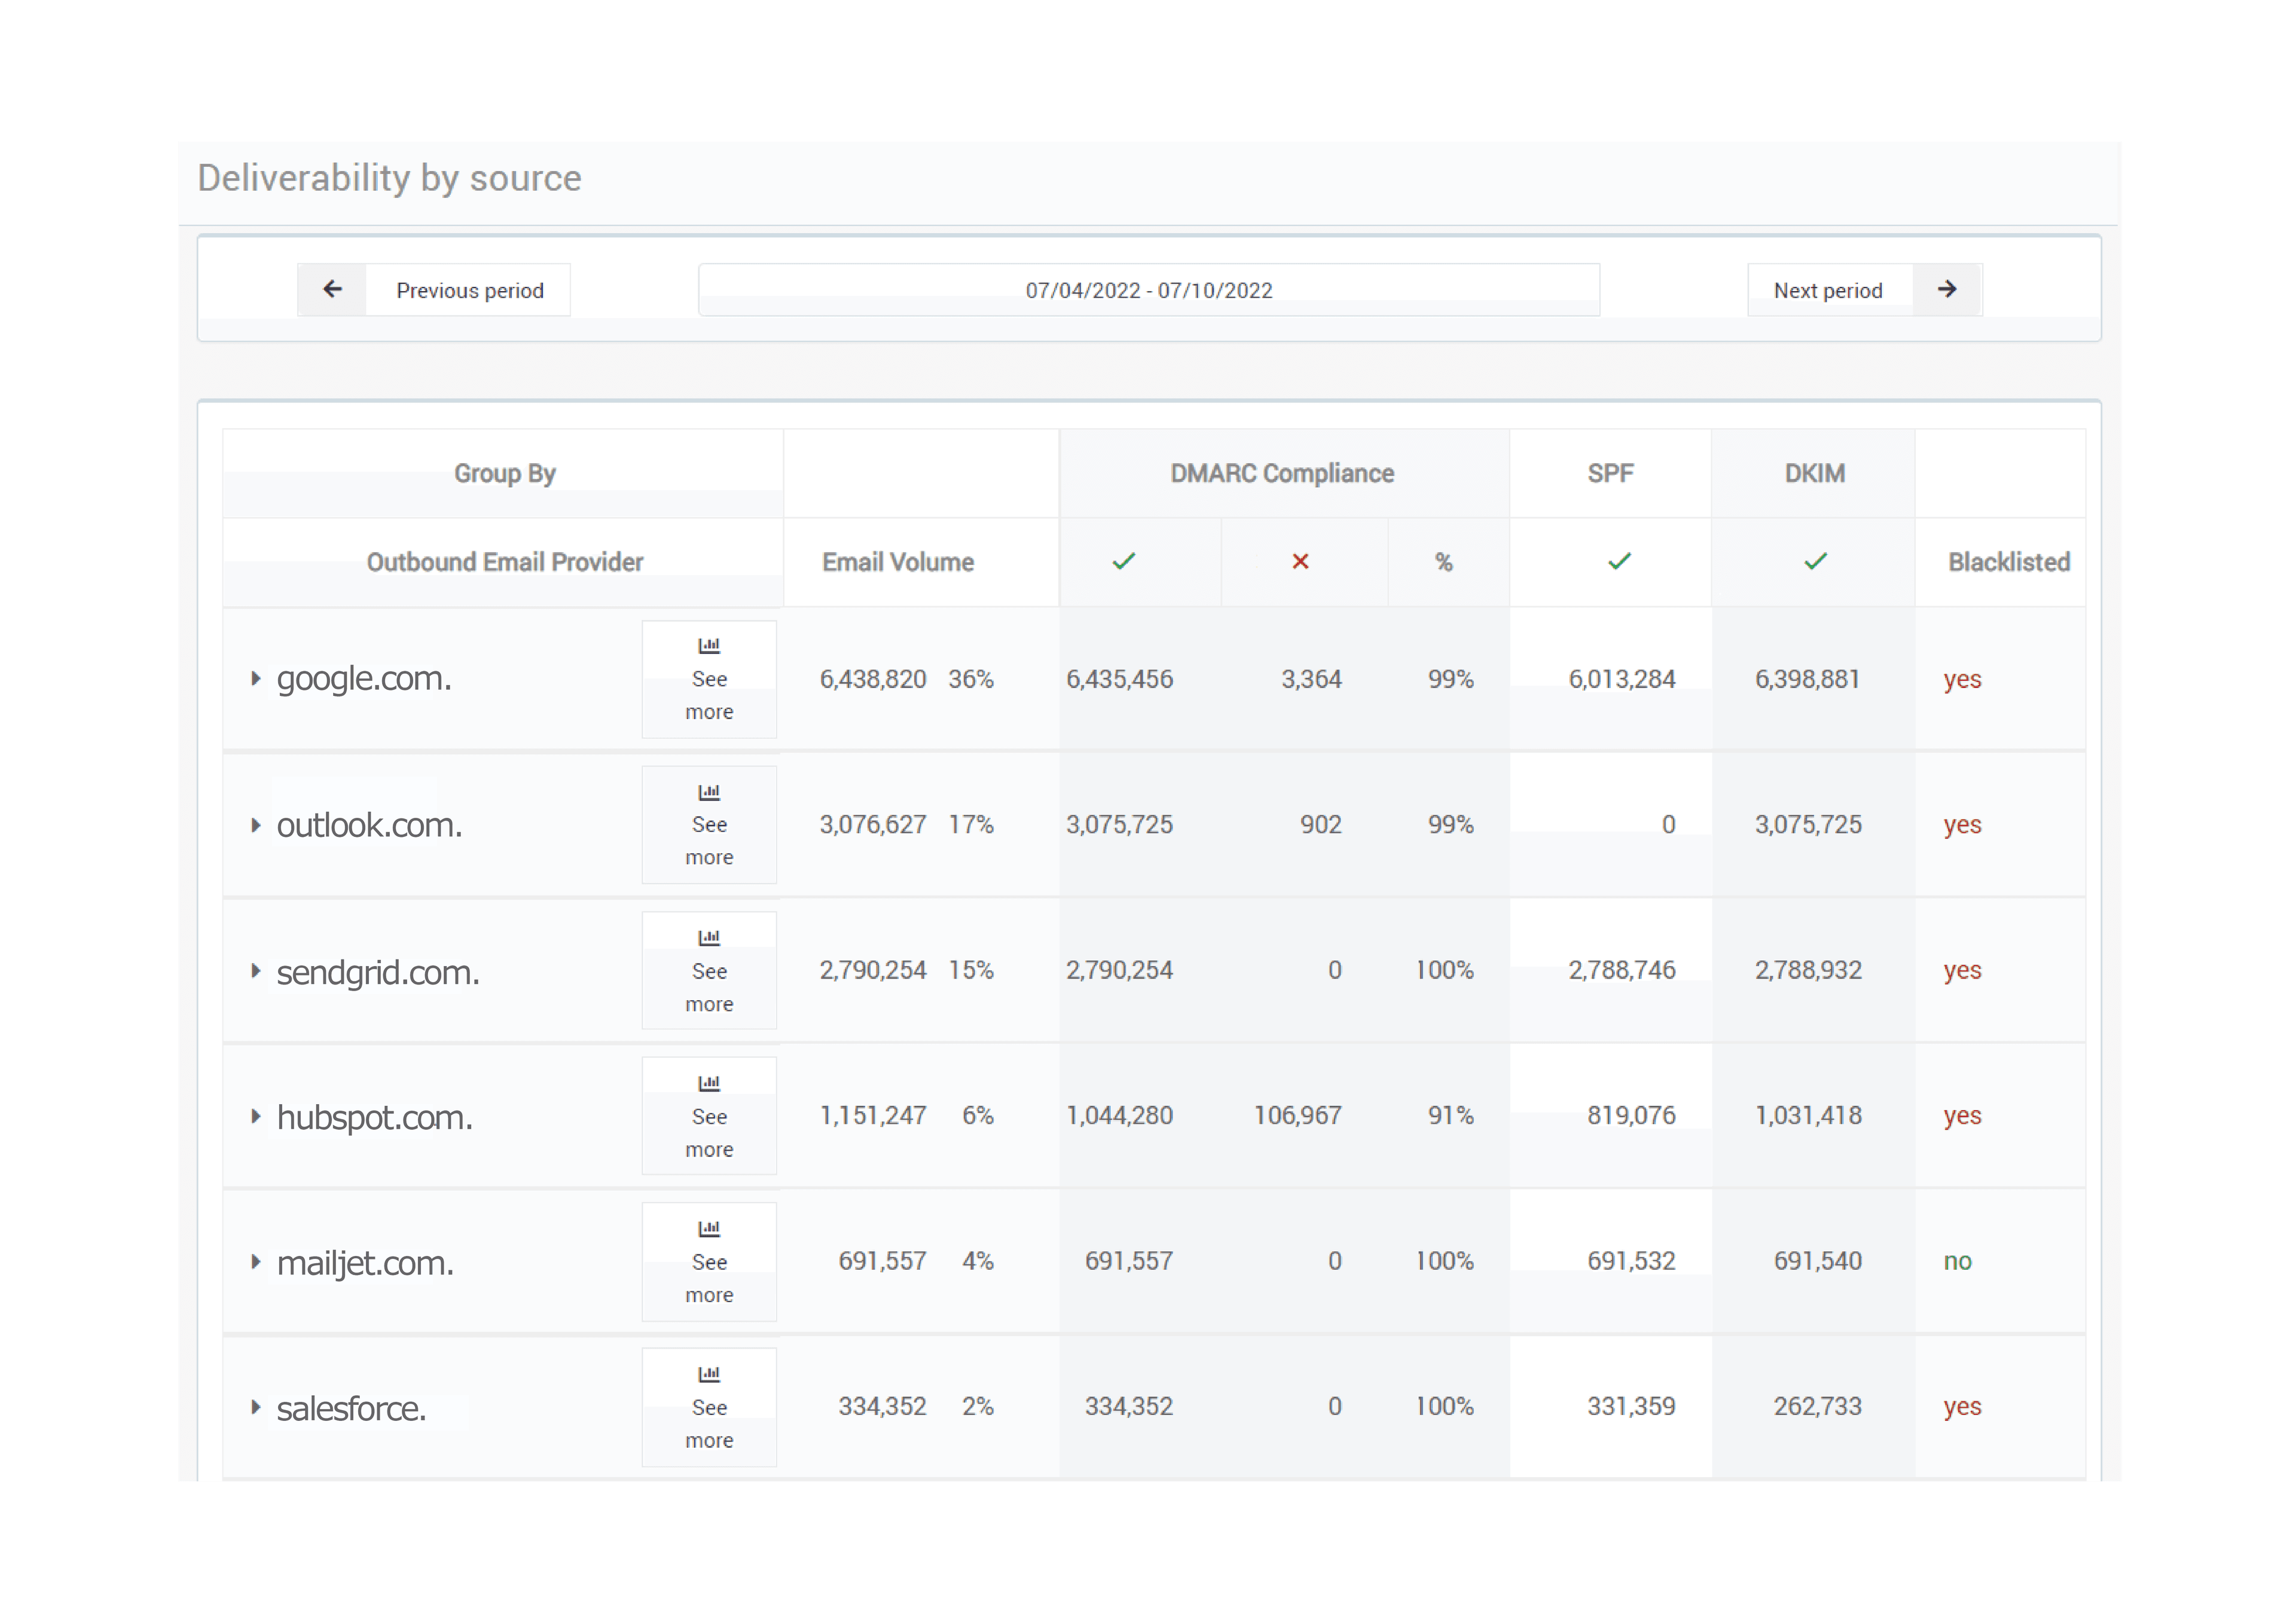Viewport: 2296px width, 1623px height.
Task: Click the Outbound Email Provider header
Action: coord(504,562)
